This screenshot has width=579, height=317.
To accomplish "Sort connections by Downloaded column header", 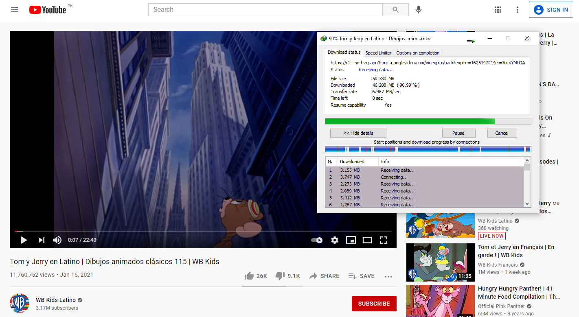I will (358, 162).
